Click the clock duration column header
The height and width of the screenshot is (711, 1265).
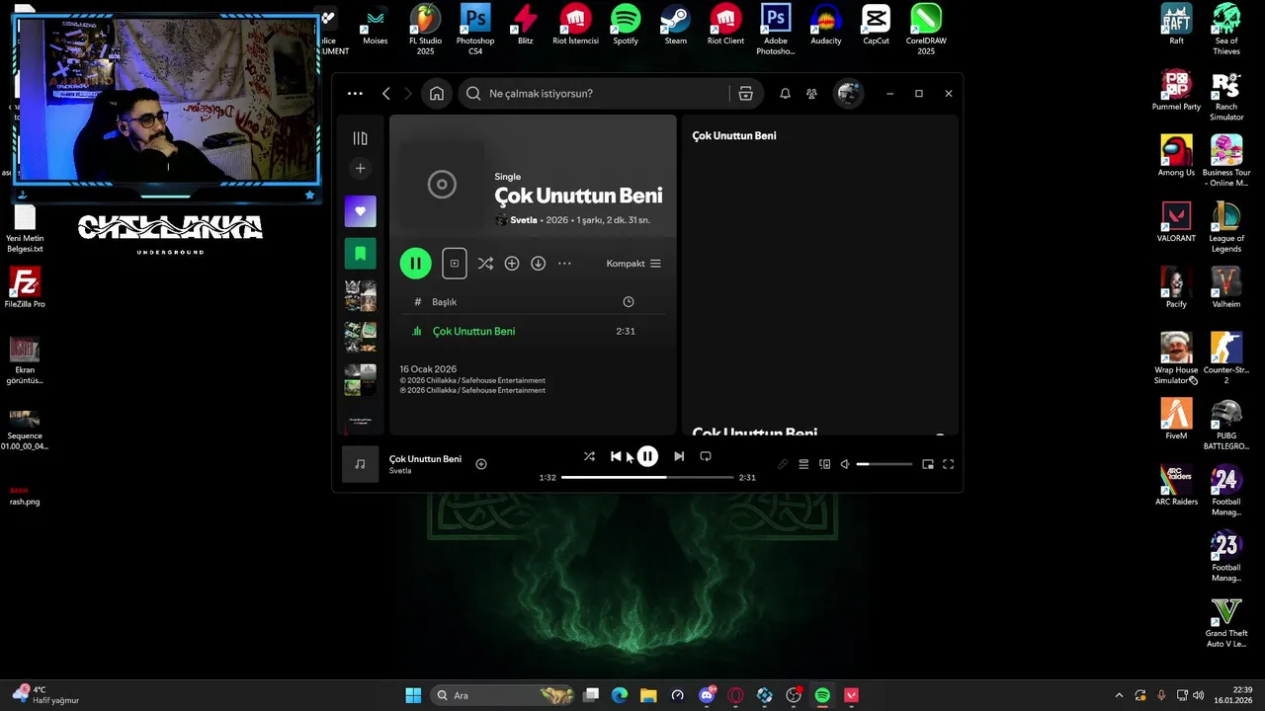tap(629, 302)
